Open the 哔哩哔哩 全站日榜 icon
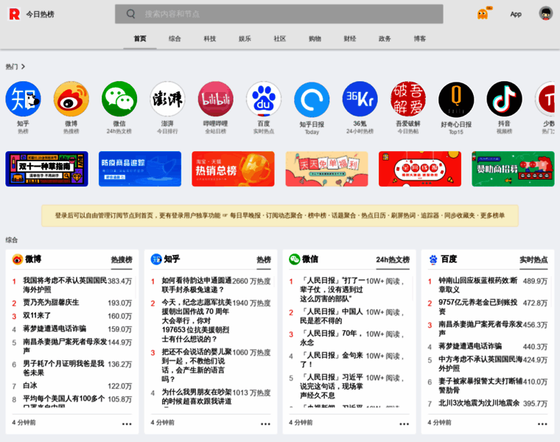The height and width of the screenshot is (442, 560). (216, 99)
